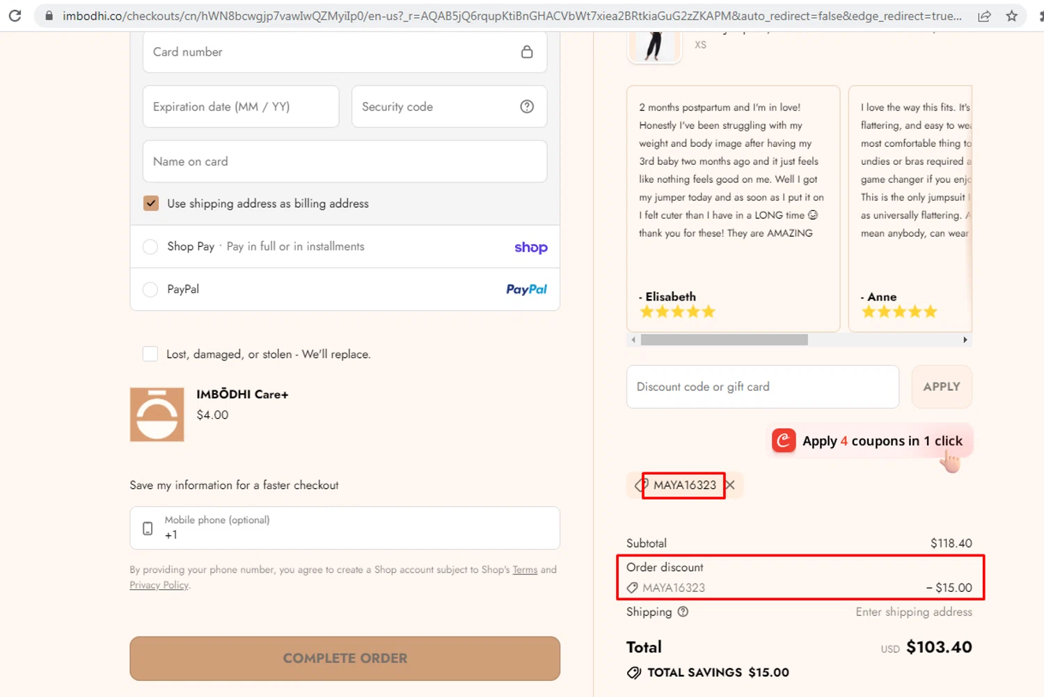Uncheck Use shipping address as billing address
This screenshot has height=697, width=1044.
pos(151,203)
